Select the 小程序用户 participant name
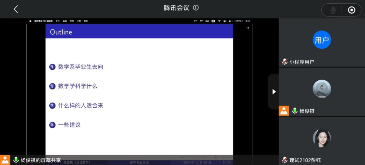Screen dimensions: 365x165 [x=302, y=62]
